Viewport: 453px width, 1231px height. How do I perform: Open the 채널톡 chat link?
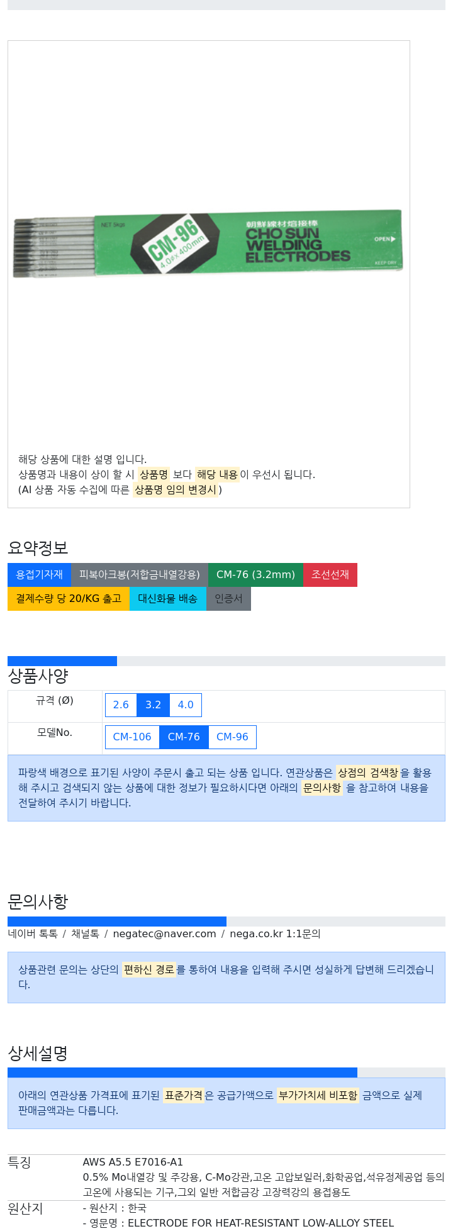85,934
